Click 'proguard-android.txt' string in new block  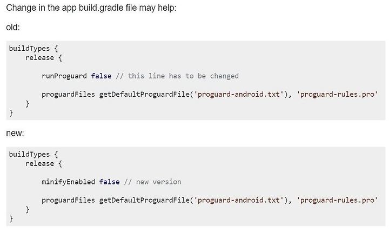point(239,200)
